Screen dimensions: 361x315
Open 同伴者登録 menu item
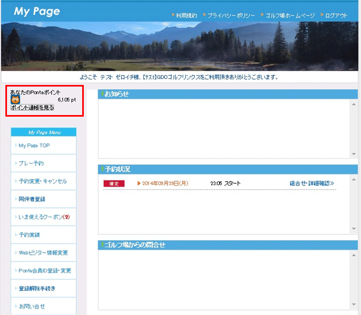pyautogui.click(x=44, y=199)
